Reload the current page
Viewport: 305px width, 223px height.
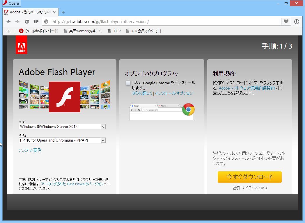pos(27,22)
